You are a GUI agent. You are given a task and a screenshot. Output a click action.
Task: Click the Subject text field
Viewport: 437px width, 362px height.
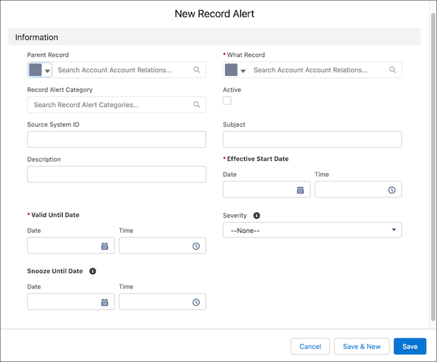[312, 140]
